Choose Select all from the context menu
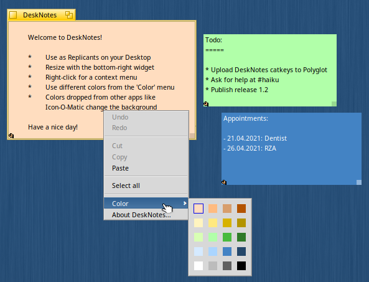The width and height of the screenshot is (369, 282). click(x=146, y=186)
